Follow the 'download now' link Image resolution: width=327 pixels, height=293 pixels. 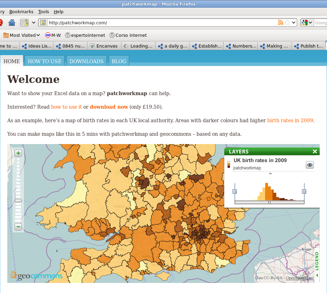(x=109, y=107)
